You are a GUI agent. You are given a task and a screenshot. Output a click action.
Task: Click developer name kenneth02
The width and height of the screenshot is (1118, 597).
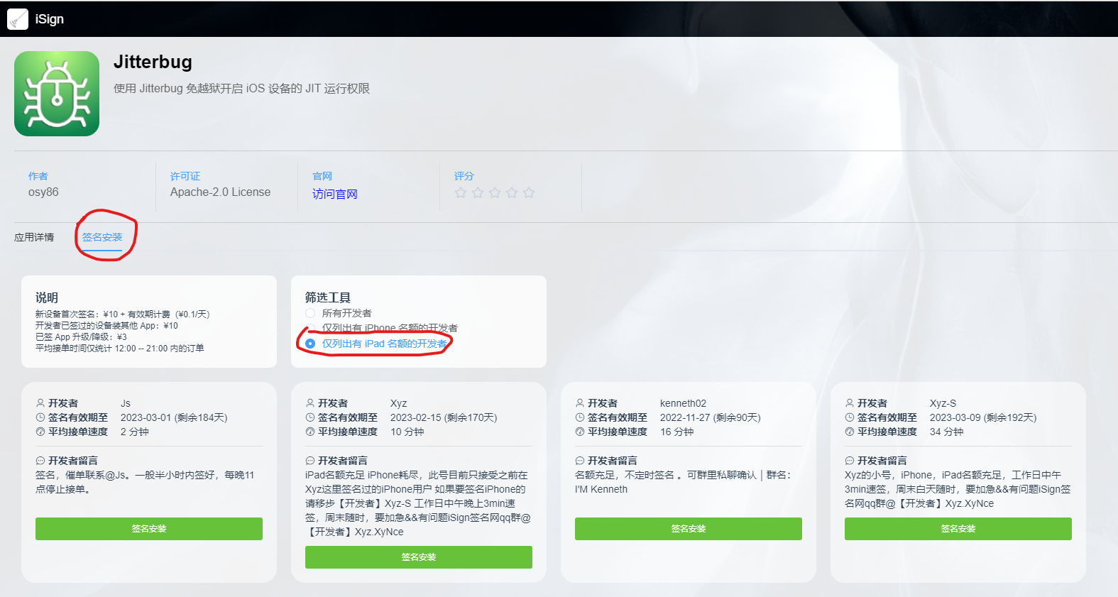click(683, 403)
